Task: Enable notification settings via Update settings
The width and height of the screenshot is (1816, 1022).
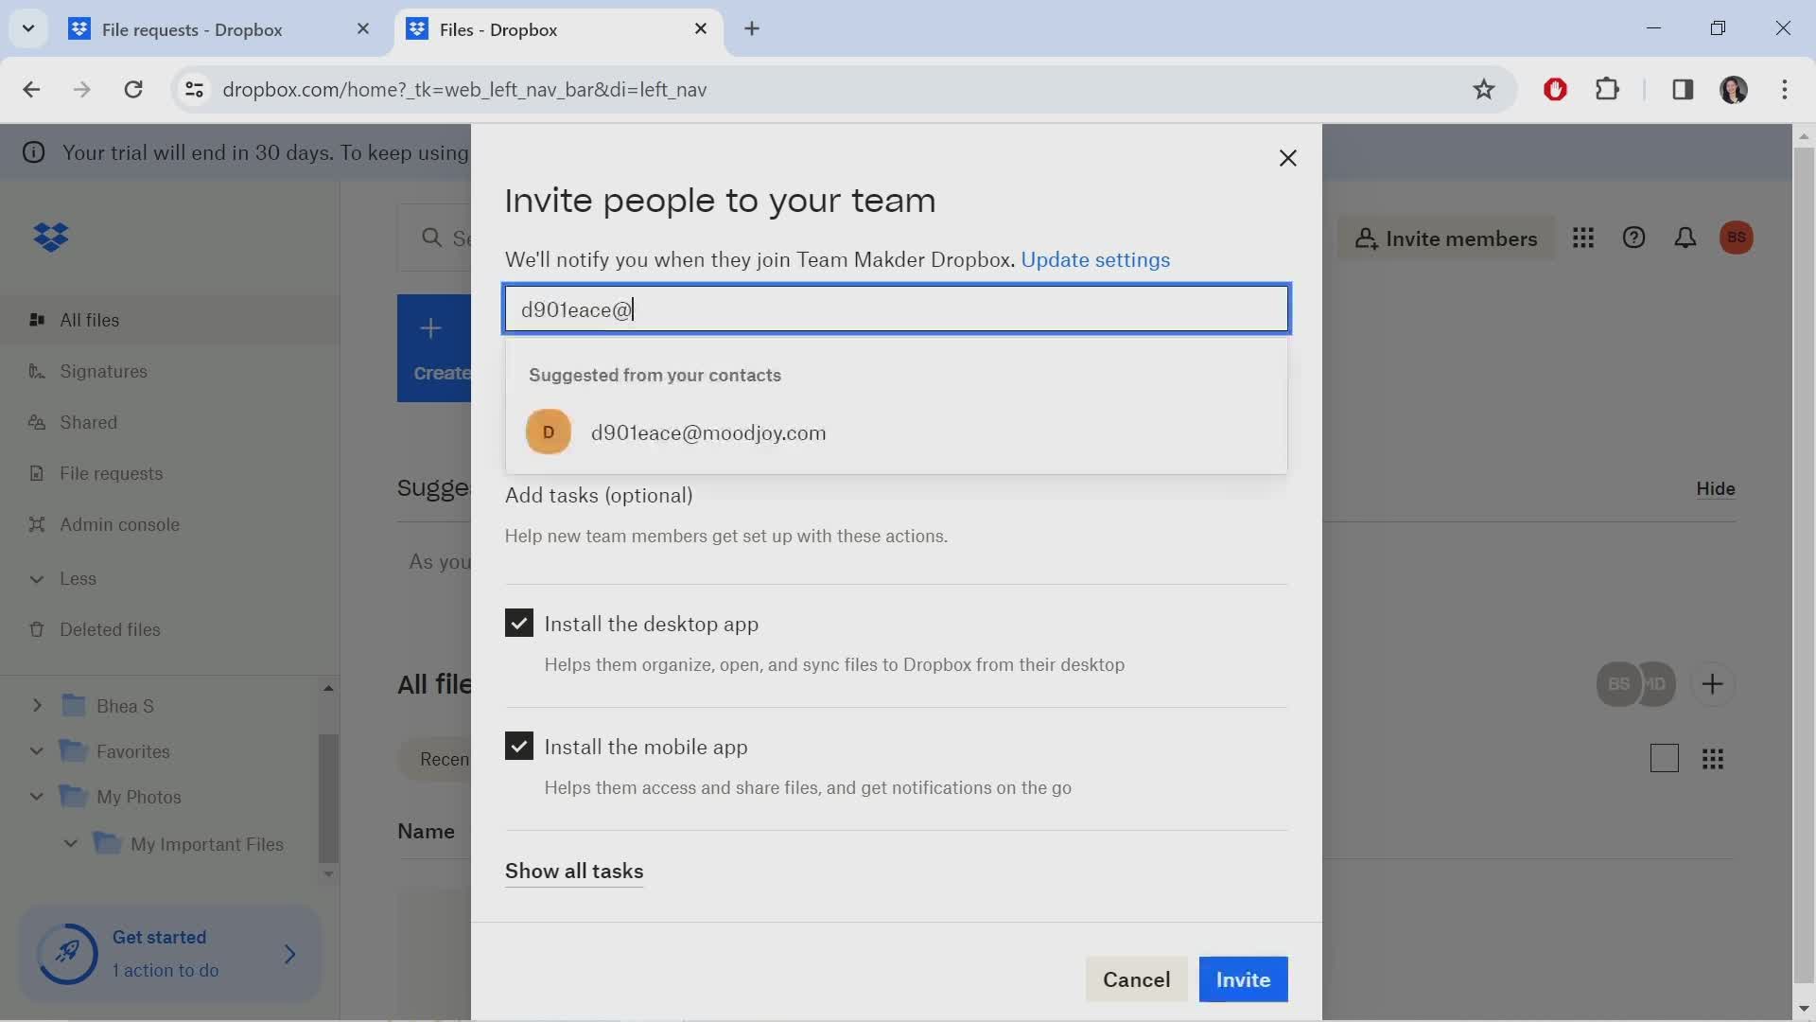Action: (x=1095, y=259)
